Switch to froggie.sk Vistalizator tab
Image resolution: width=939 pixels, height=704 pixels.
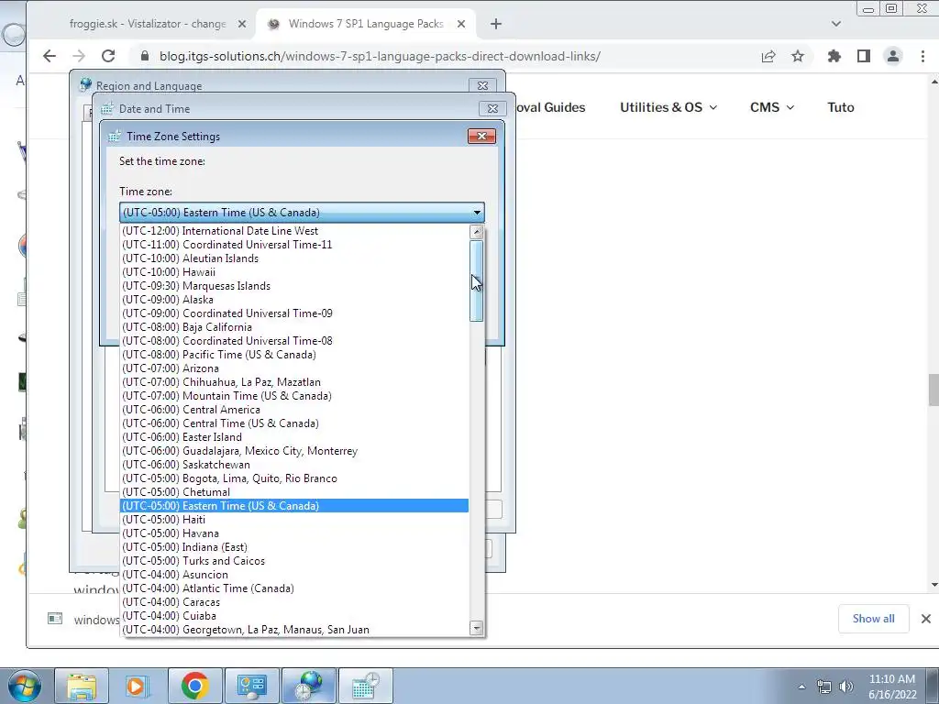tap(148, 24)
